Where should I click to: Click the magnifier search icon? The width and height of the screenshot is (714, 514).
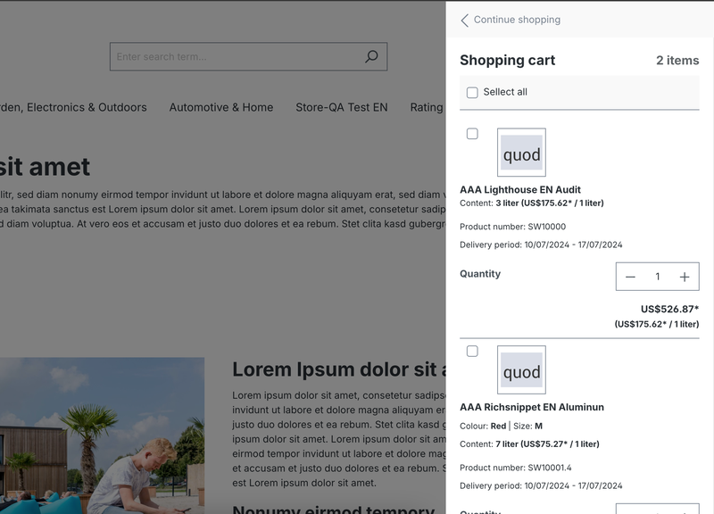[371, 56]
